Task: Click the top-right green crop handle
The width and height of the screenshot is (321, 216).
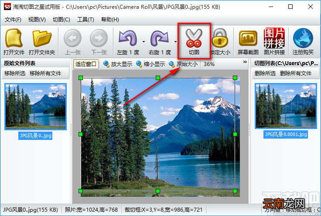Action: [x=235, y=78]
